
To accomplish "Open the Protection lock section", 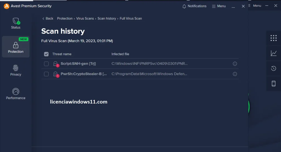I will [16, 47].
